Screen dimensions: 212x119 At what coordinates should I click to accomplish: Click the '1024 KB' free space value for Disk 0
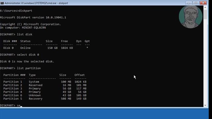click(x=67, y=48)
